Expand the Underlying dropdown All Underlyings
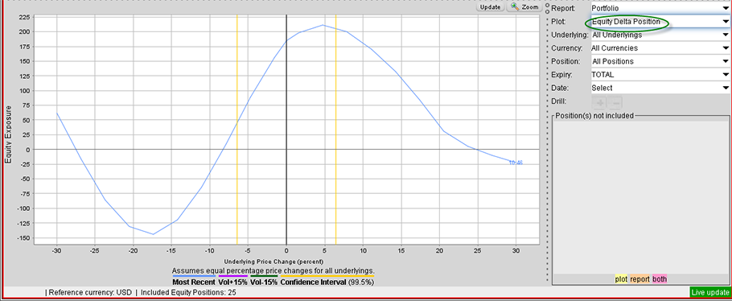The width and height of the screenshot is (732, 301). [660, 35]
